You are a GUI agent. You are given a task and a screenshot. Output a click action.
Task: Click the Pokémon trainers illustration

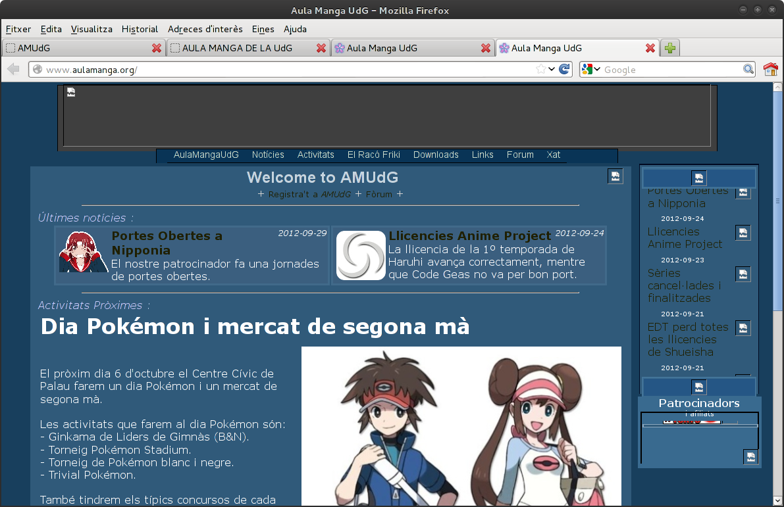(461, 426)
